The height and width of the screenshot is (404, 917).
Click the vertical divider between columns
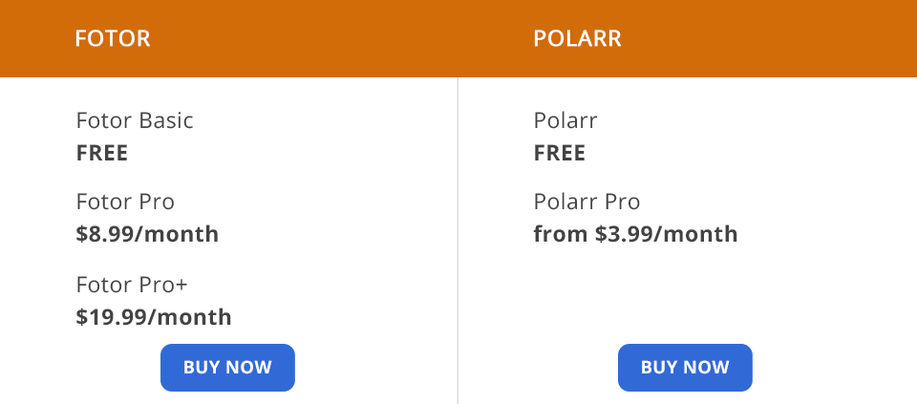458,239
